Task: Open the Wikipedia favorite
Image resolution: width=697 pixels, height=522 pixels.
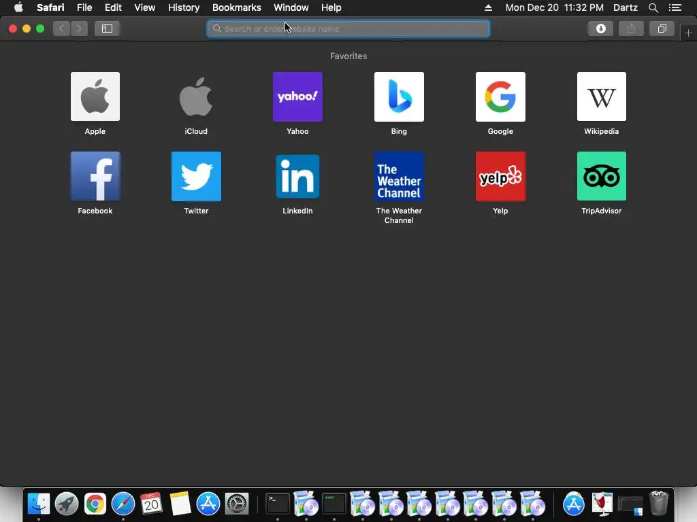Action: [602, 97]
